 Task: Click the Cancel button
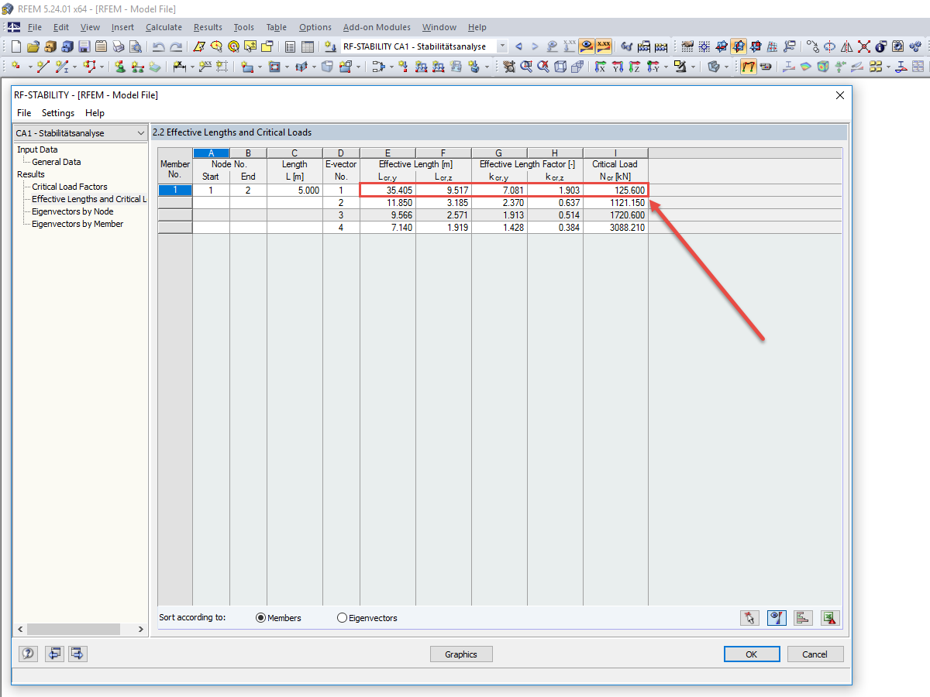[x=815, y=654]
